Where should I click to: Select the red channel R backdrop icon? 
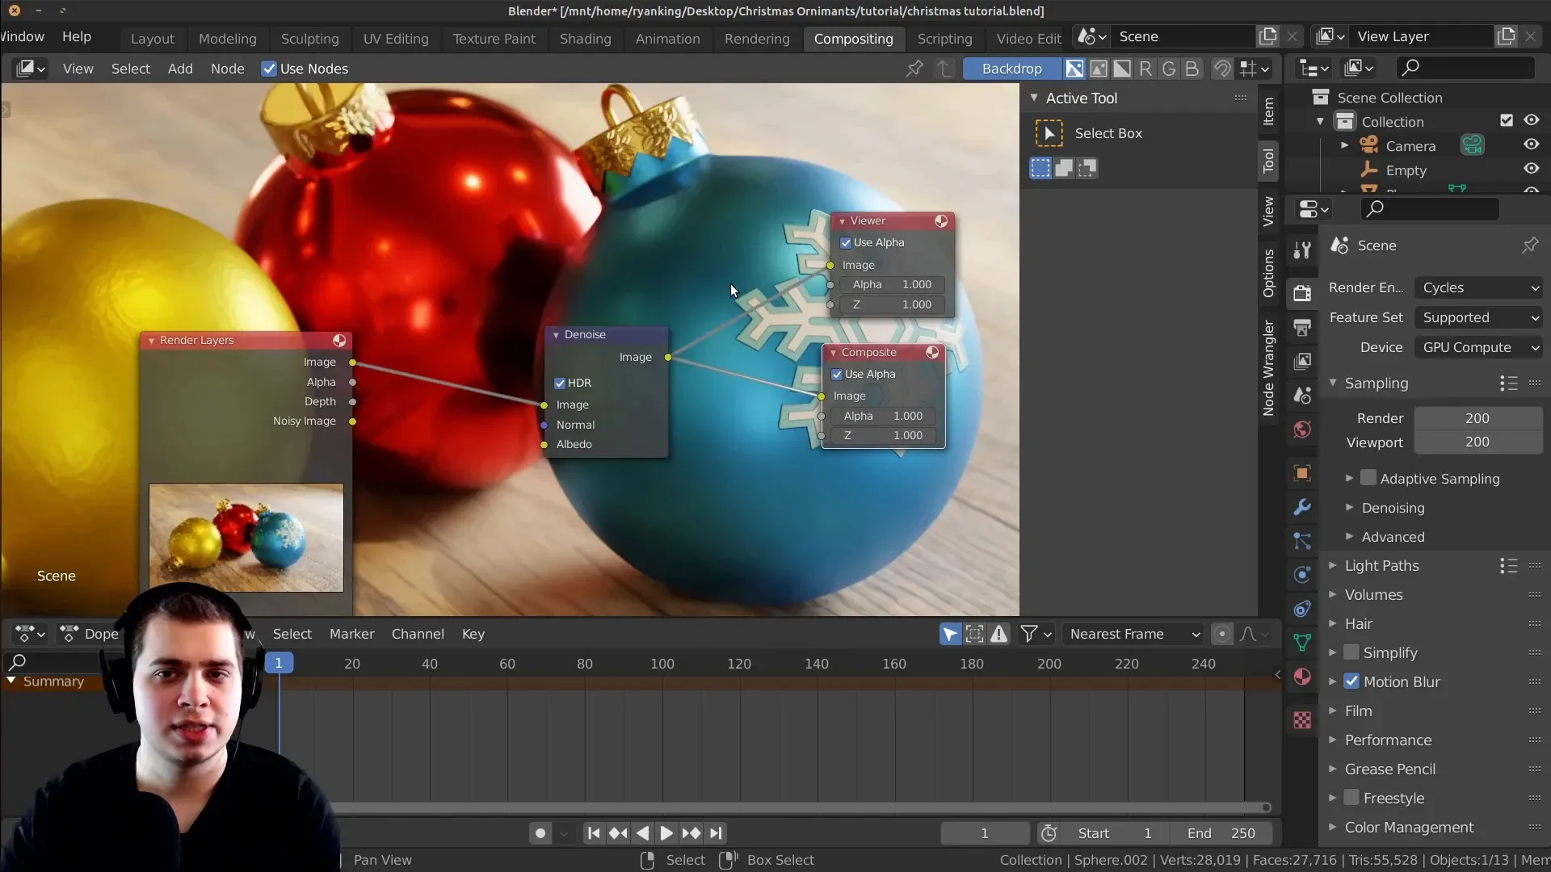coord(1145,69)
